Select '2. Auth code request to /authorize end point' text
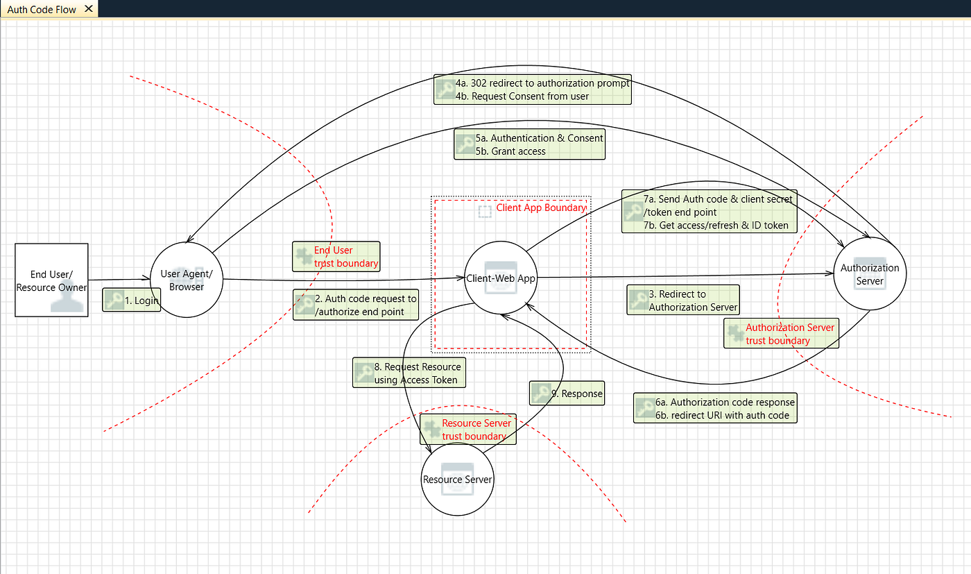Screen dimensions: 971x574 [x=366, y=305]
